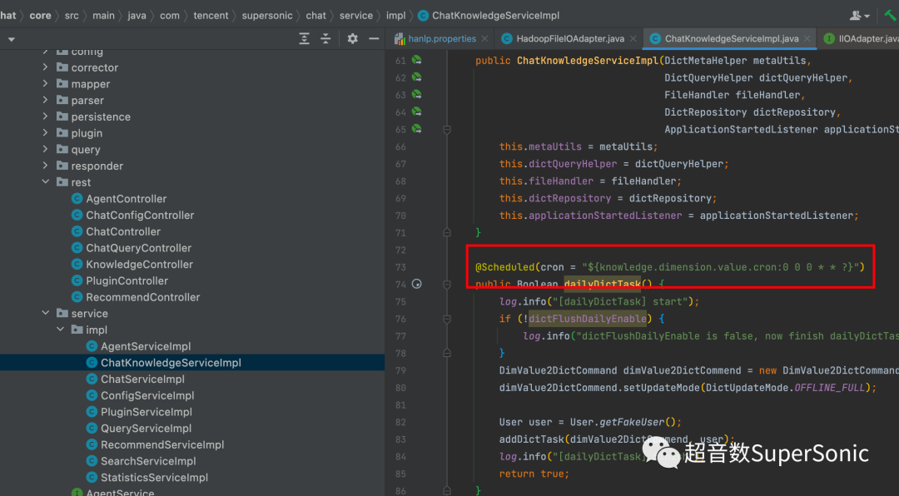The image size is (899, 496).
Task: Click 'service' in the breadcrumb path
Action: pyautogui.click(x=355, y=16)
